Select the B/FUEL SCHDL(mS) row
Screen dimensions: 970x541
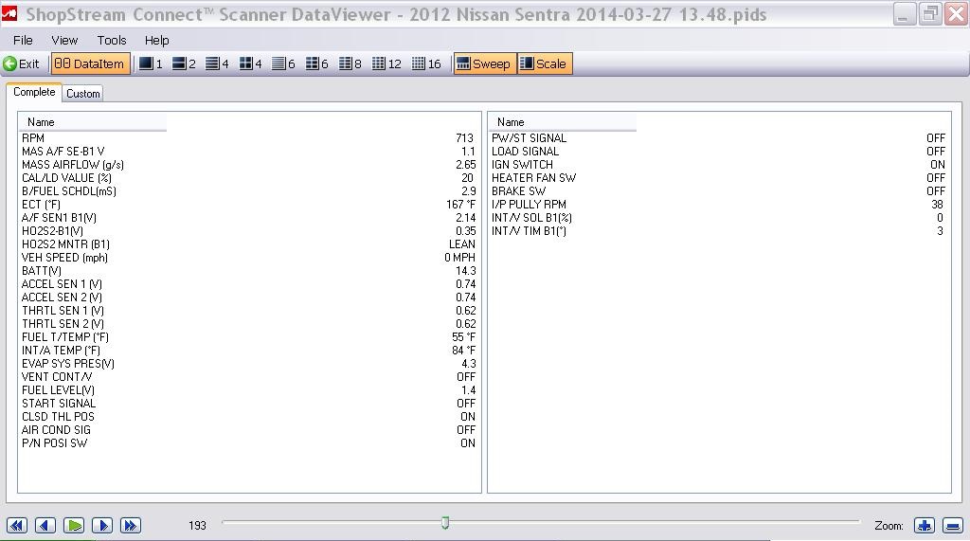point(249,191)
